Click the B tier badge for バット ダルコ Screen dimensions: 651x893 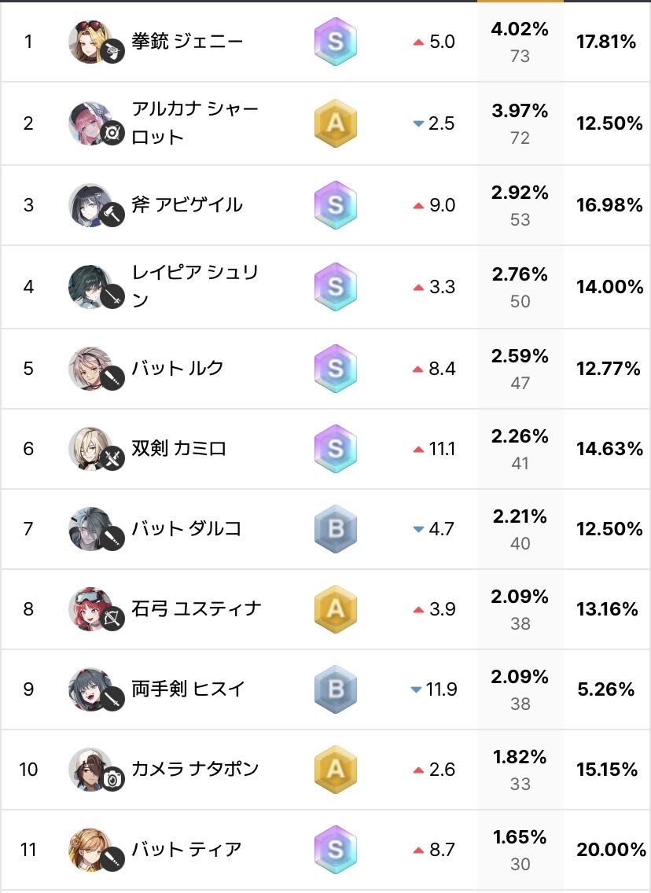[x=336, y=529]
